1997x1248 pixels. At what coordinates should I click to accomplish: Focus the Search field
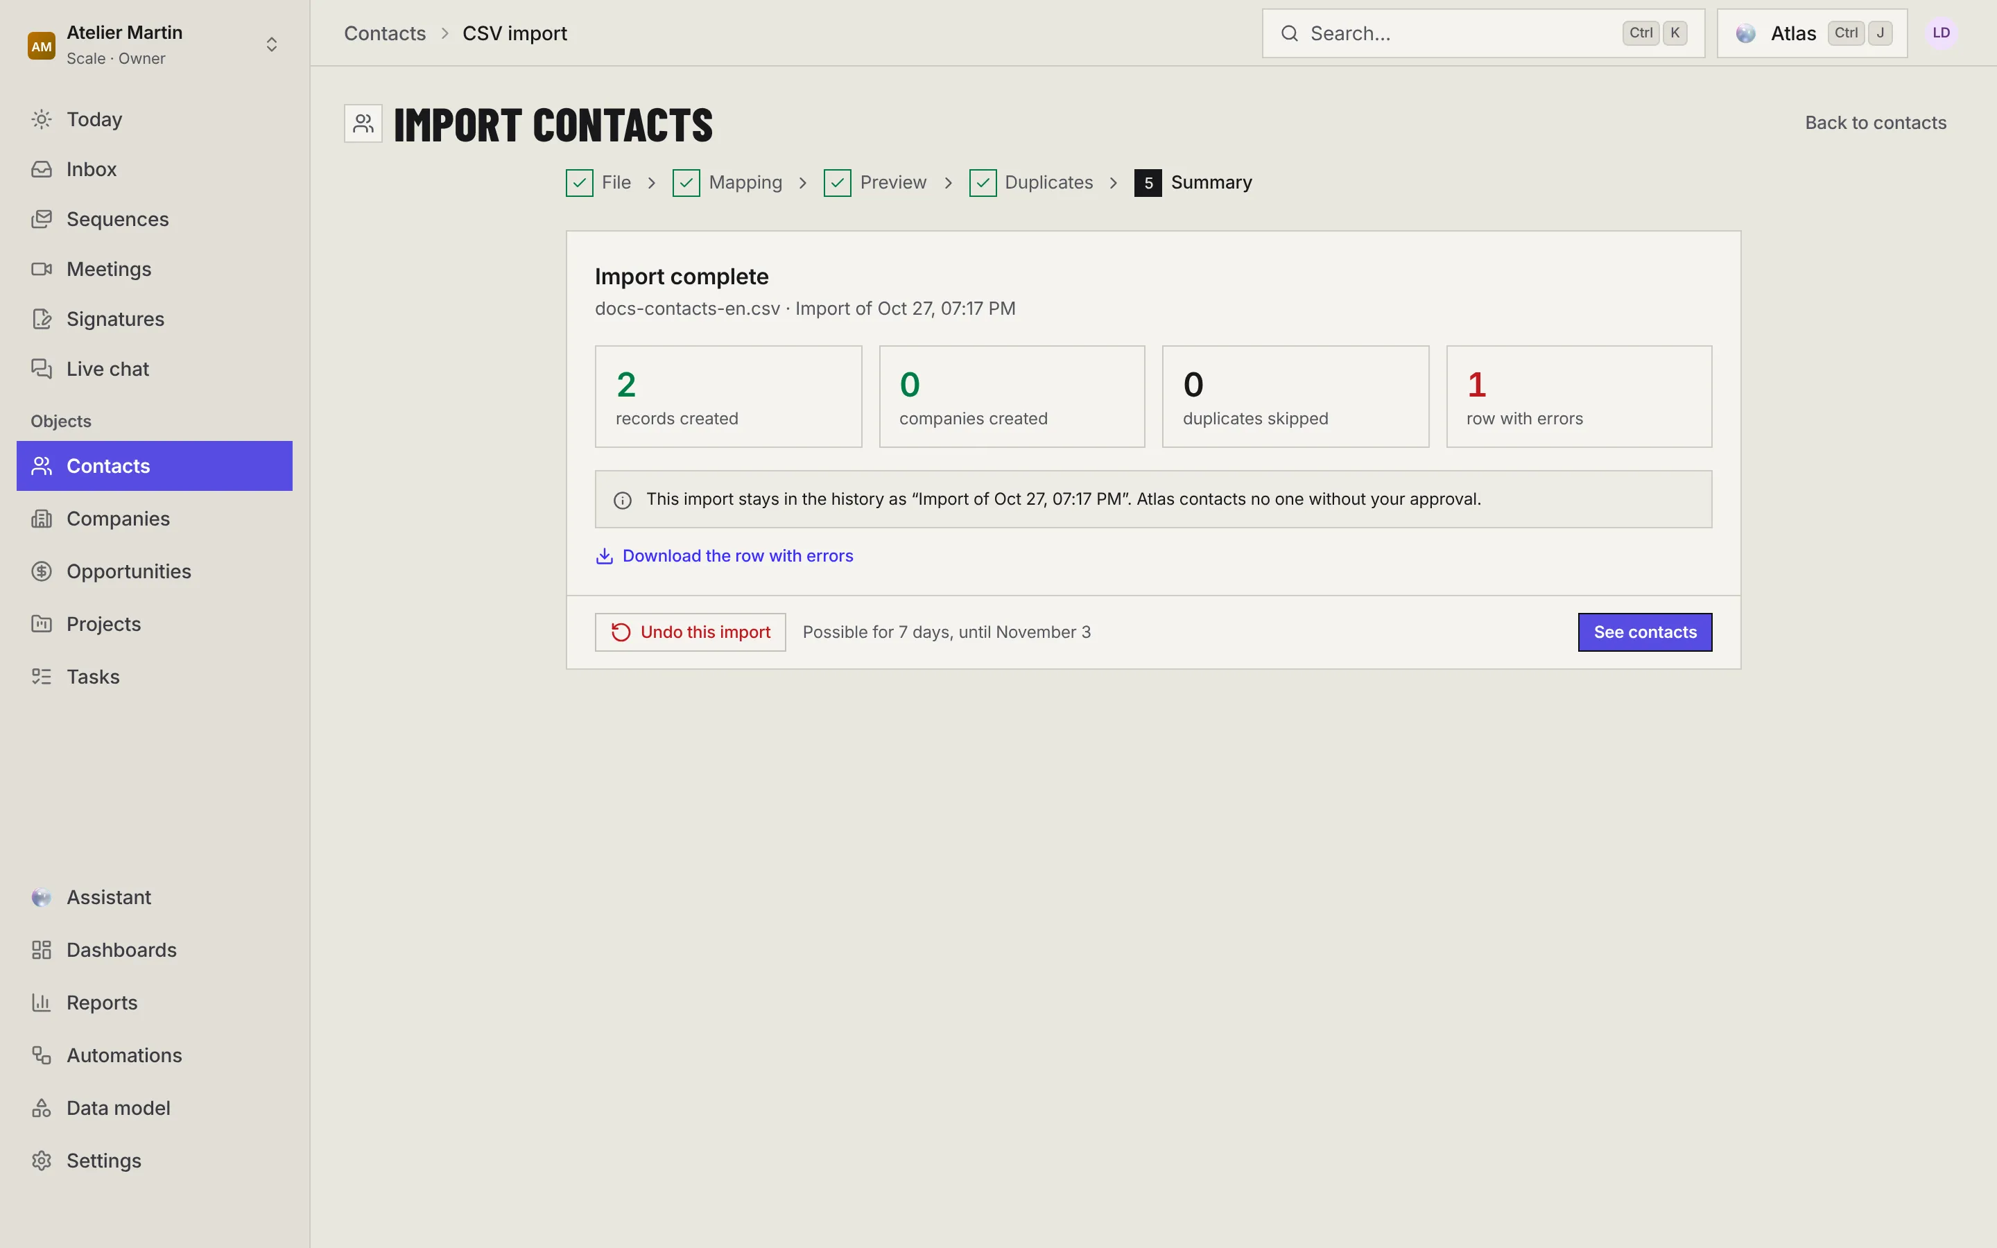point(1483,34)
